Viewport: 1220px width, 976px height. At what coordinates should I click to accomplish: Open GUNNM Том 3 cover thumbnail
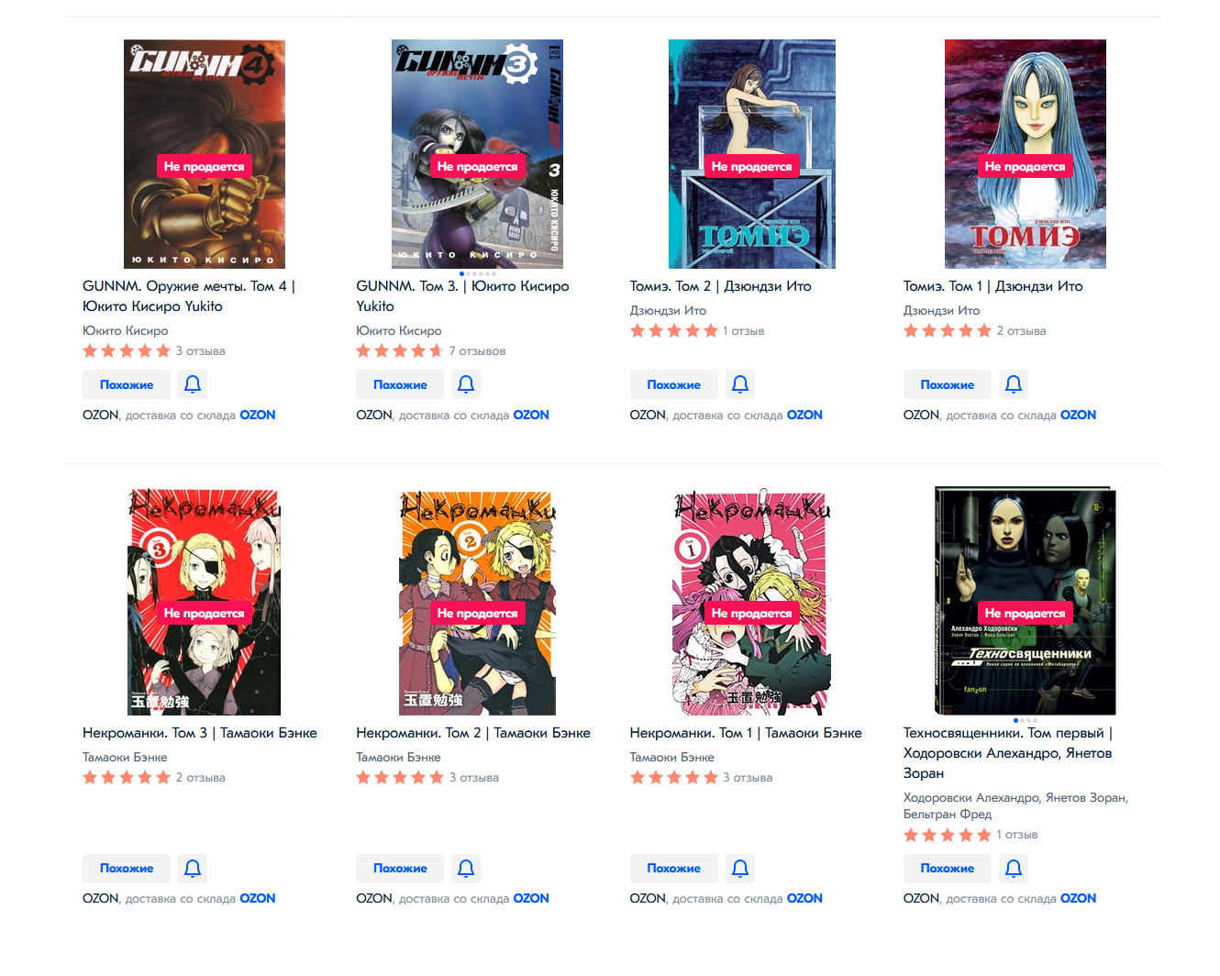tap(477, 154)
